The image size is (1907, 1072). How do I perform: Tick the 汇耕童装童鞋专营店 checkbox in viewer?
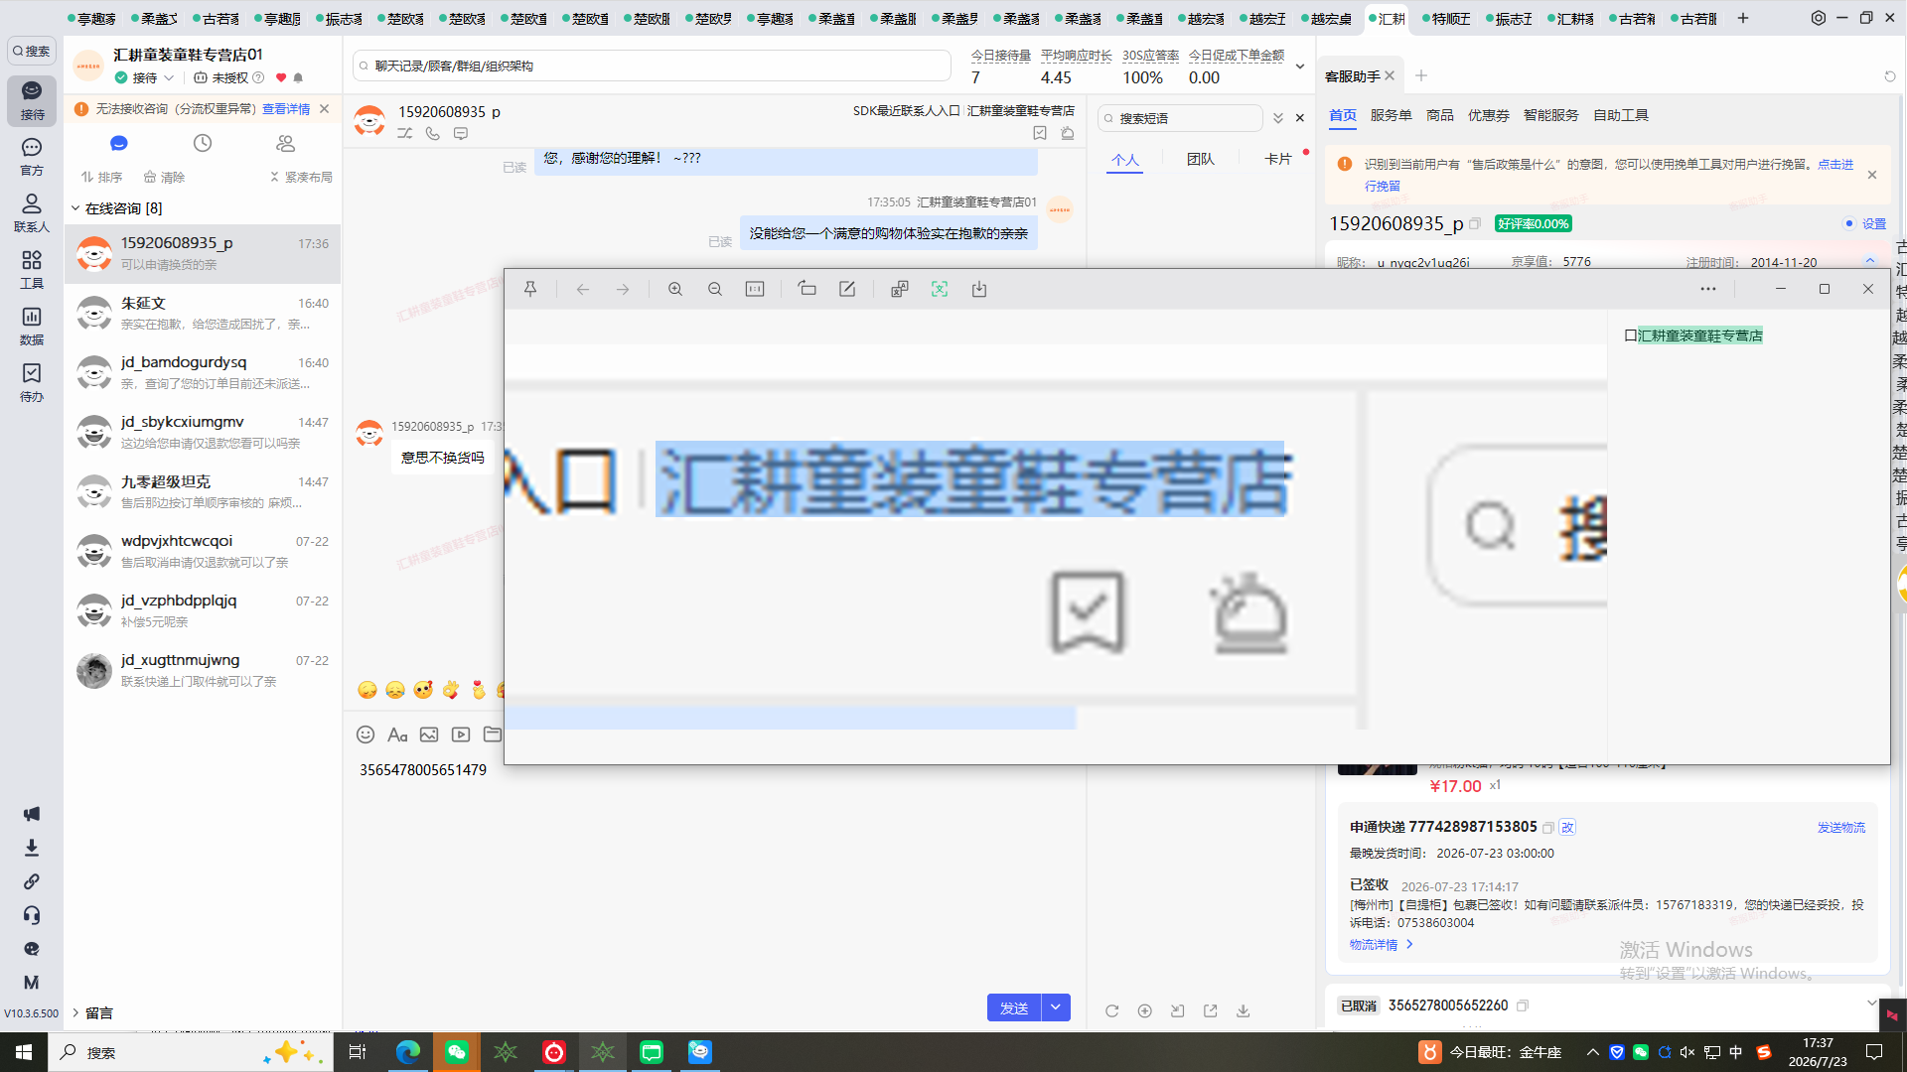[1630, 335]
